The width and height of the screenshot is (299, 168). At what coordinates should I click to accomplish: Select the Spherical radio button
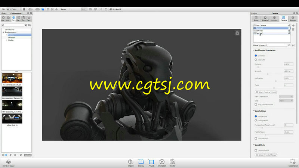(256, 56)
